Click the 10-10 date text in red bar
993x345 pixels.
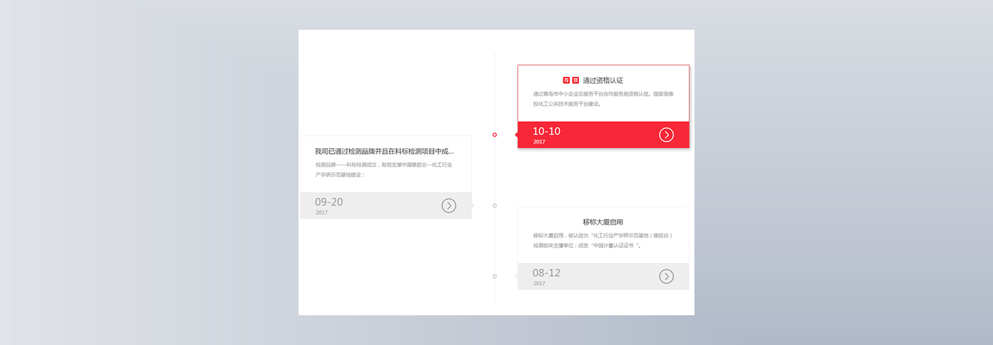coord(546,131)
